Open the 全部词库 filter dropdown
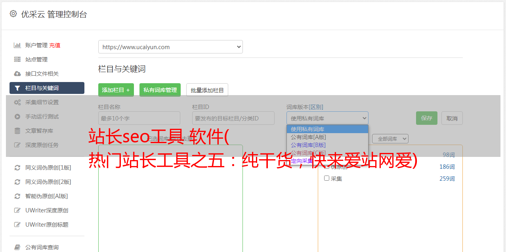This screenshot has width=506, height=252. click(x=390, y=139)
